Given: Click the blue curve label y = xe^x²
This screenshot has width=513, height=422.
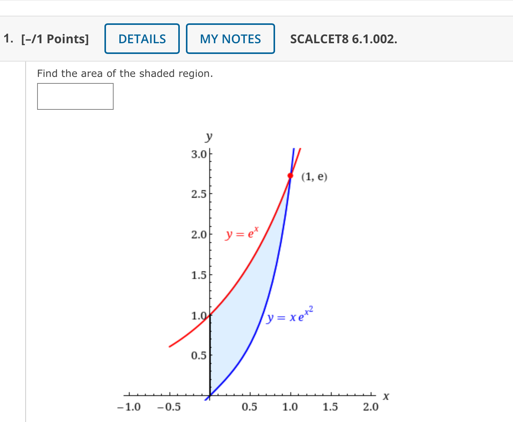Looking at the screenshot, I should [289, 316].
